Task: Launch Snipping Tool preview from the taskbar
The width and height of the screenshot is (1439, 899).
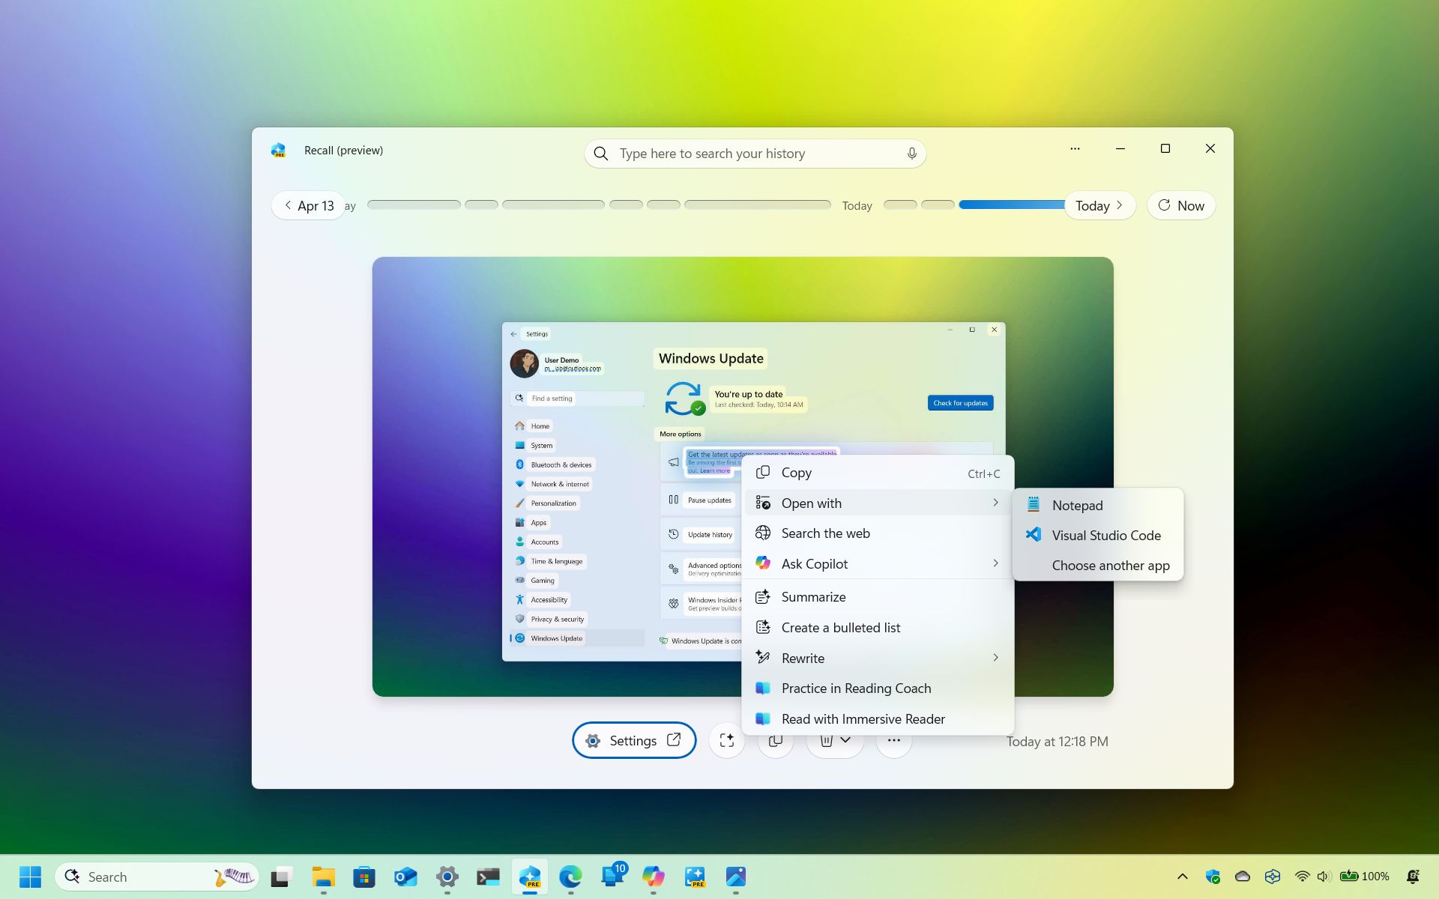Action: pos(695,877)
